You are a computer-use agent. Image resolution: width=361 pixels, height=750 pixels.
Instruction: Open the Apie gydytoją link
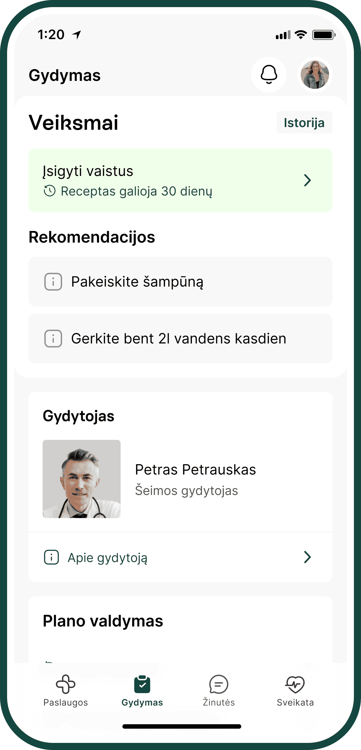[x=108, y=558]
